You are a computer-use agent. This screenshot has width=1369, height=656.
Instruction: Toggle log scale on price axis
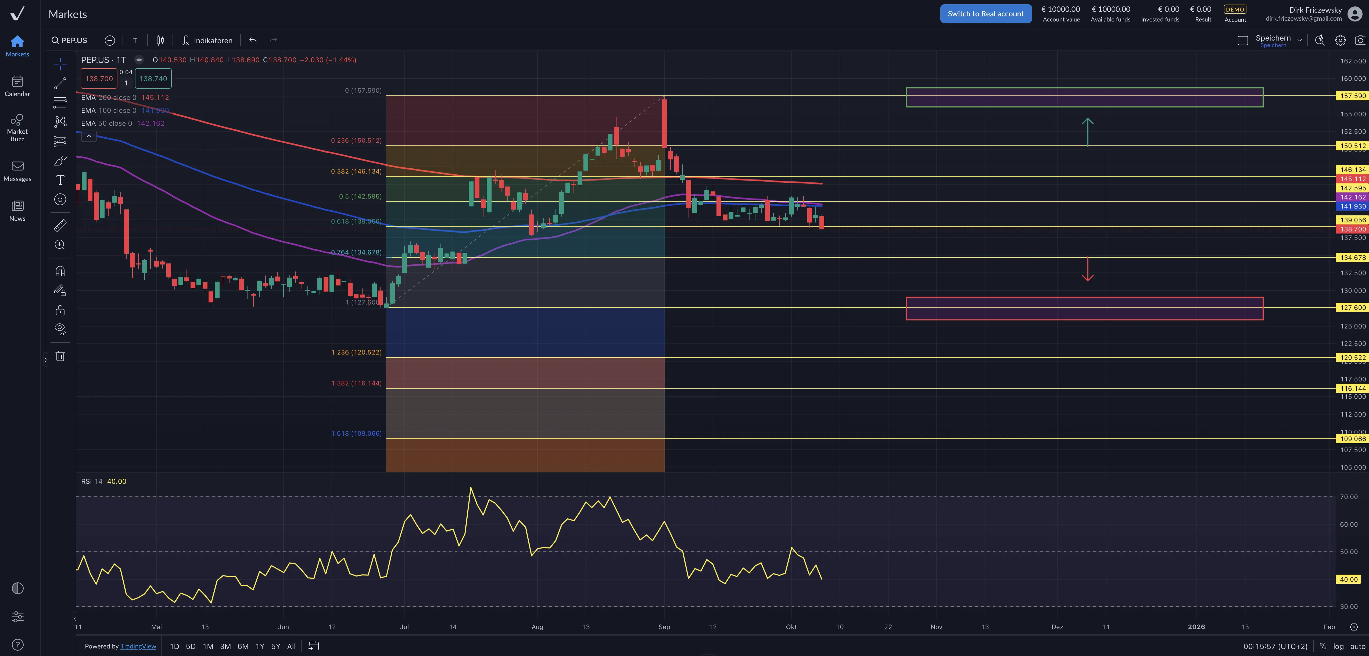coord(1338,646)
